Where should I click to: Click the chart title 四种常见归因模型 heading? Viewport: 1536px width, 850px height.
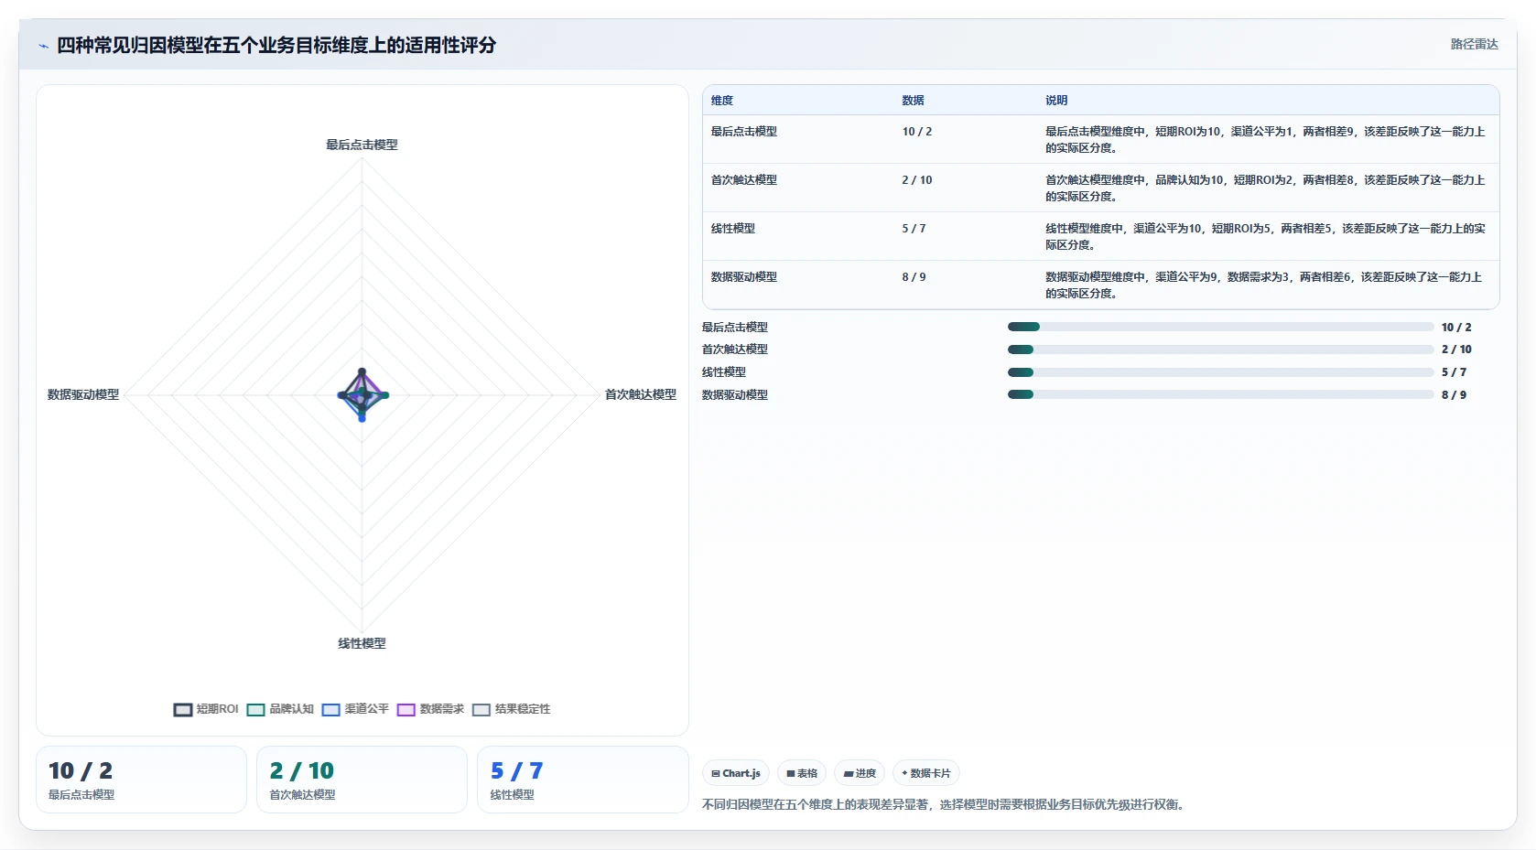(x=276, y=45)
